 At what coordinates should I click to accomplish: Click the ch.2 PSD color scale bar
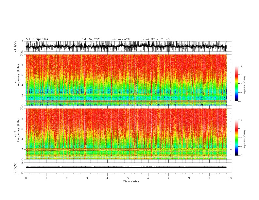click(x=237, y=138)
